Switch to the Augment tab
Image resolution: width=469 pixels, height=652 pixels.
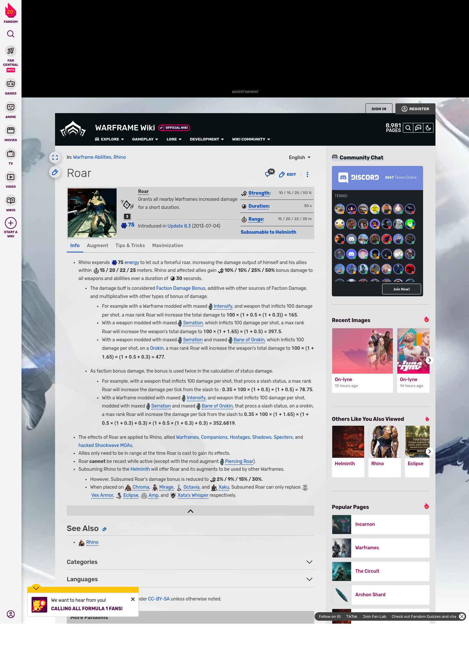(x=97, y=245)
